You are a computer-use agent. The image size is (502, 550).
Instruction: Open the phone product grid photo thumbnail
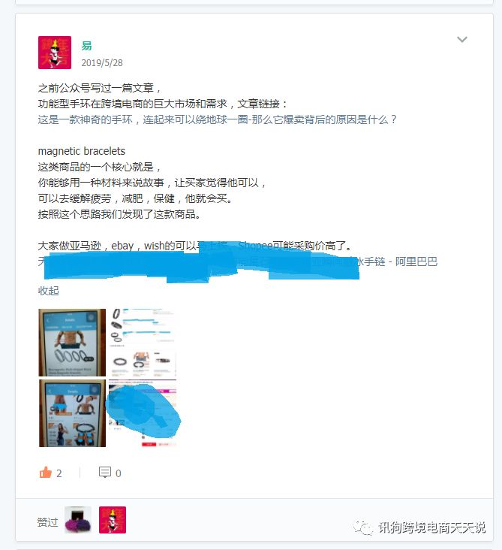72,413
